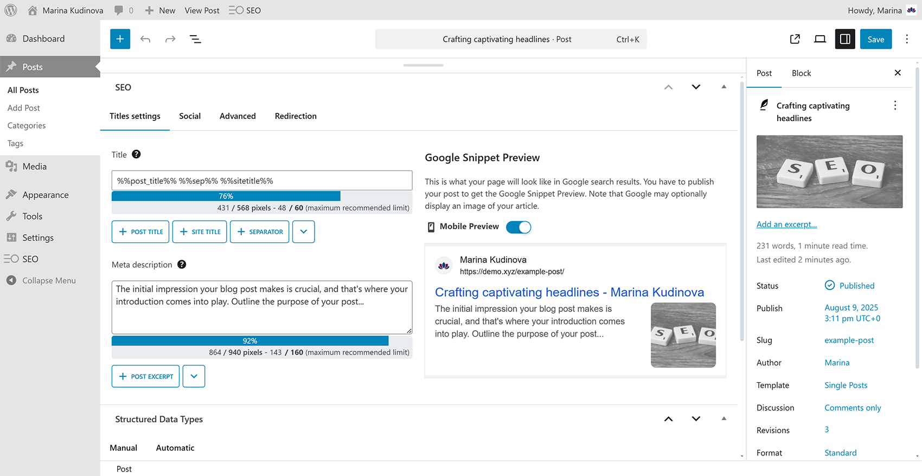Open Settings menu
922x476 pixels.
tap(50, 237)
